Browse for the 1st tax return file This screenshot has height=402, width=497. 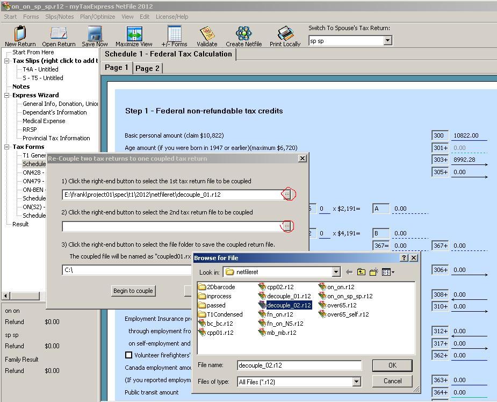(x=287, y=194)
